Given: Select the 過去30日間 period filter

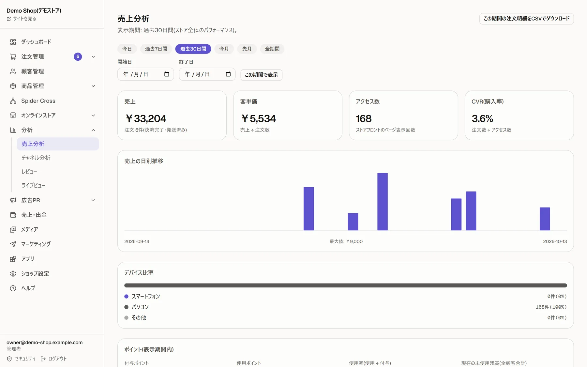Looking at the screenshot, I should (x=193, y=49).
